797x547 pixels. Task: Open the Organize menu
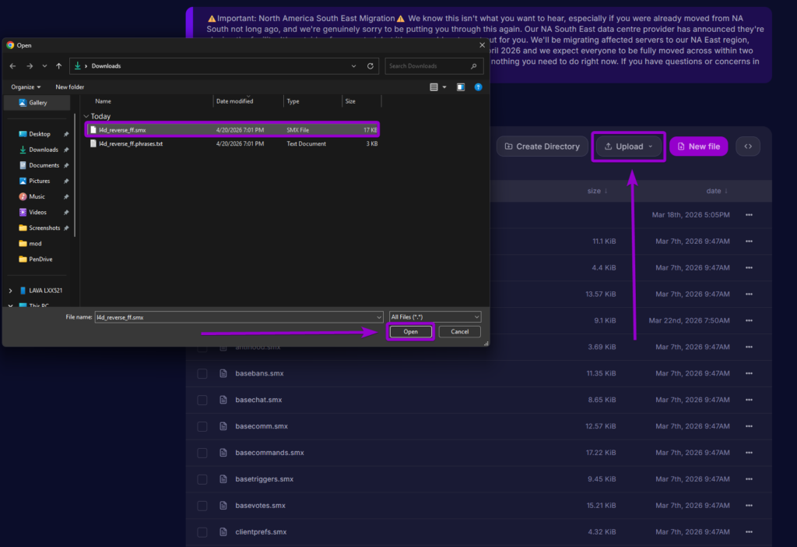coord(25,86)
